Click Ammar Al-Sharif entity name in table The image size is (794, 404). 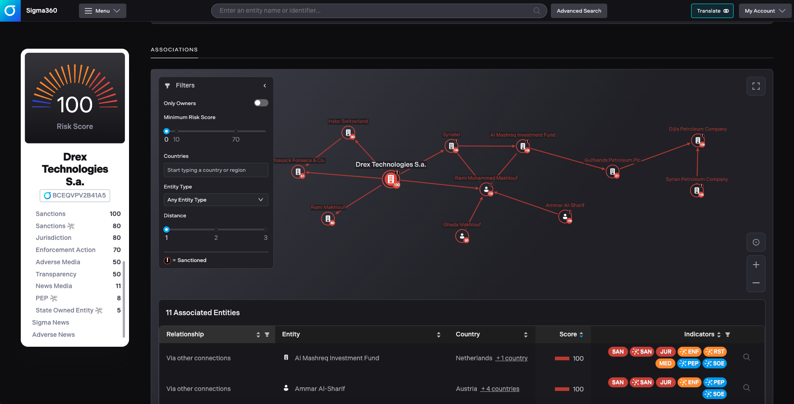pyautogui.click(x=320, y=389)
